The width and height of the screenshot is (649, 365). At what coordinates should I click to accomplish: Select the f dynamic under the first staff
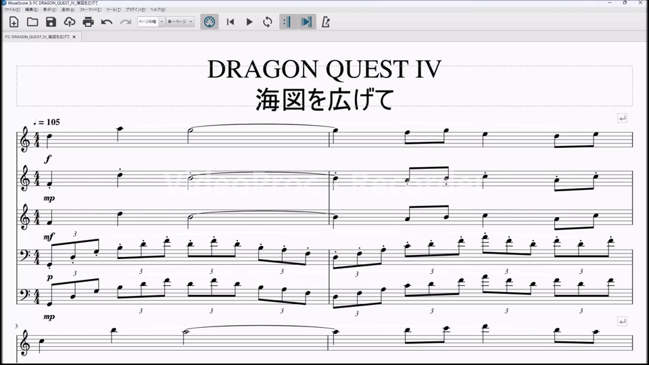(x=49, y=159)
